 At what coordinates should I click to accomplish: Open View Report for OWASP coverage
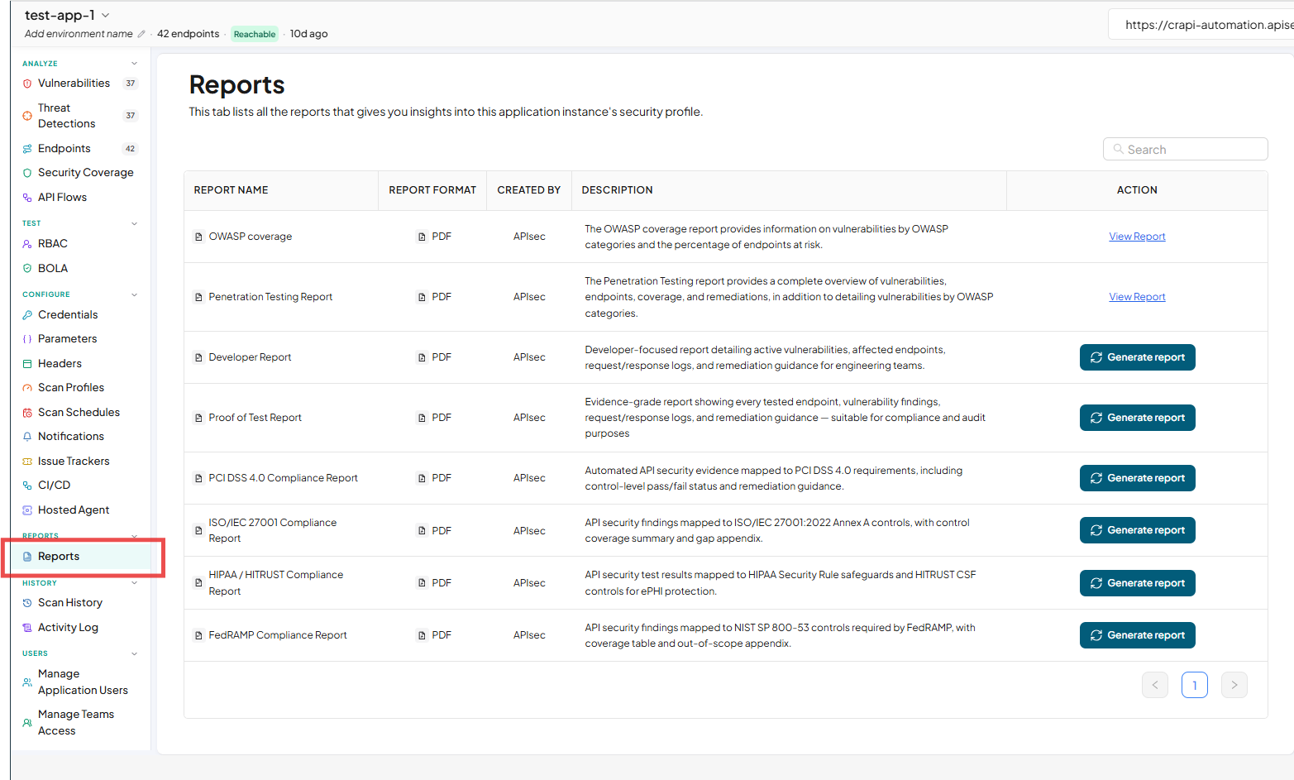pyautogui.click(x=1137, y=237)
